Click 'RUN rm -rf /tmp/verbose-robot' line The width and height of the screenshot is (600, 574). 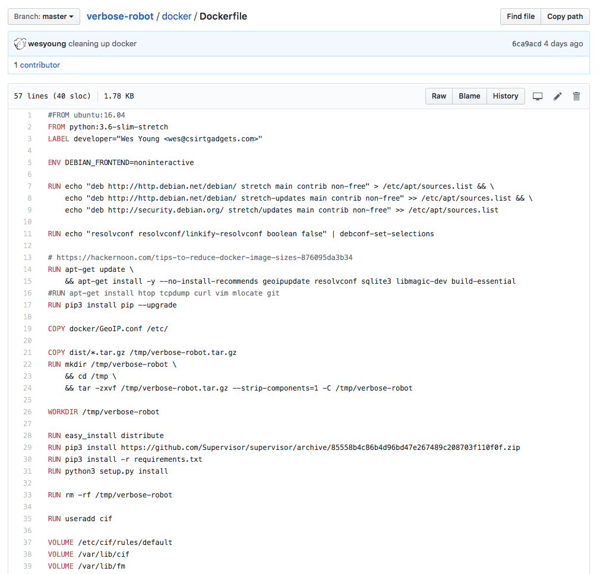110,495
